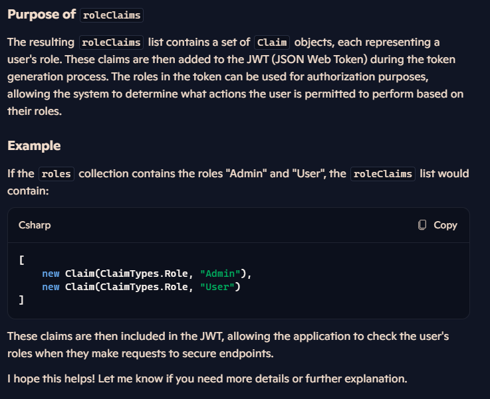Click the "Admin" string in code block

(x=220, y=274)
